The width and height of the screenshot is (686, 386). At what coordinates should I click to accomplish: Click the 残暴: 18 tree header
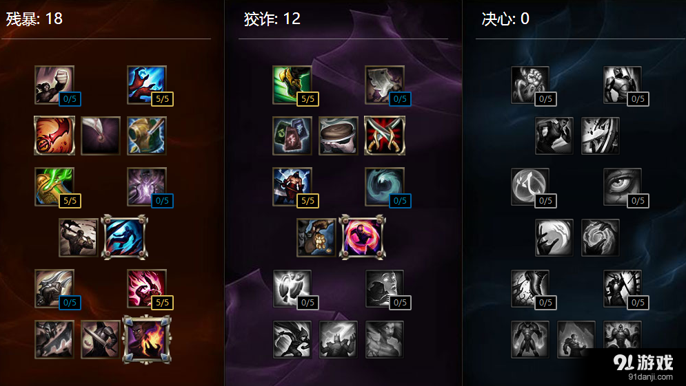tap(34, 19)
